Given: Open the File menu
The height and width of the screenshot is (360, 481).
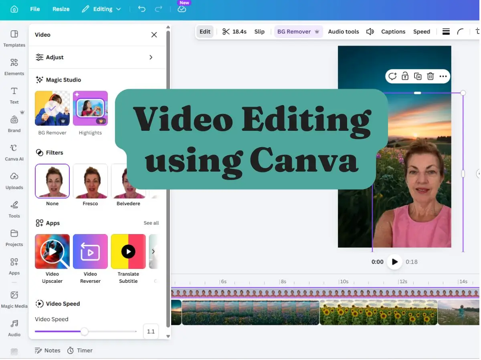Looking at the screenshot, I should click(35, 9).
